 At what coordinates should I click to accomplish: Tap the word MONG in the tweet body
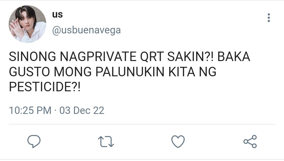click(73, 72)
